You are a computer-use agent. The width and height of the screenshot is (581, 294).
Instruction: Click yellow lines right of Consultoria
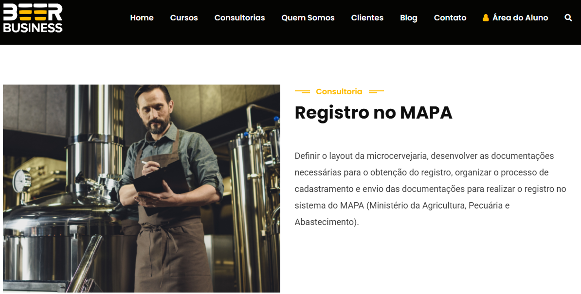[x=376, y=92]
